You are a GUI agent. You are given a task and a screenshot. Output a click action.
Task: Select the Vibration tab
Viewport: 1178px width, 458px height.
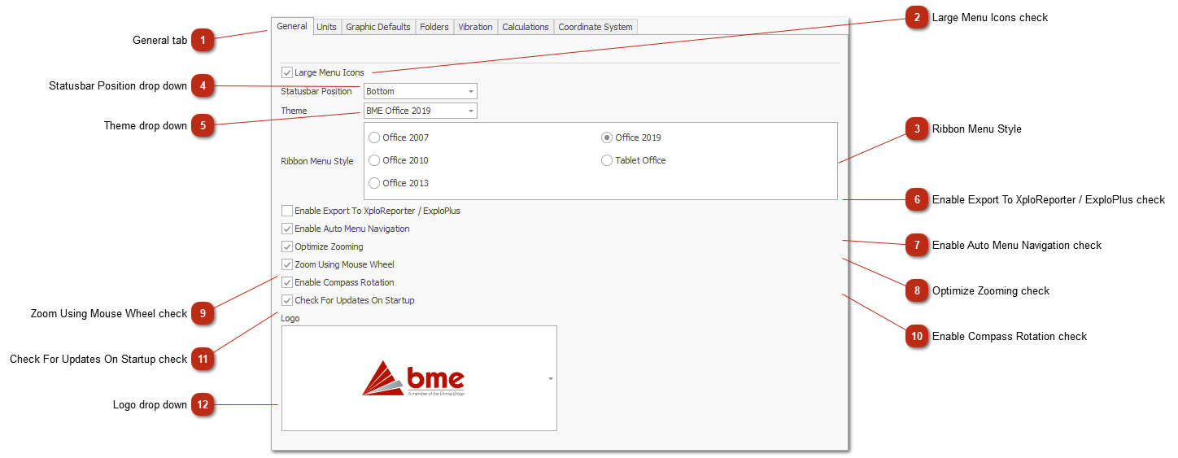475,27
